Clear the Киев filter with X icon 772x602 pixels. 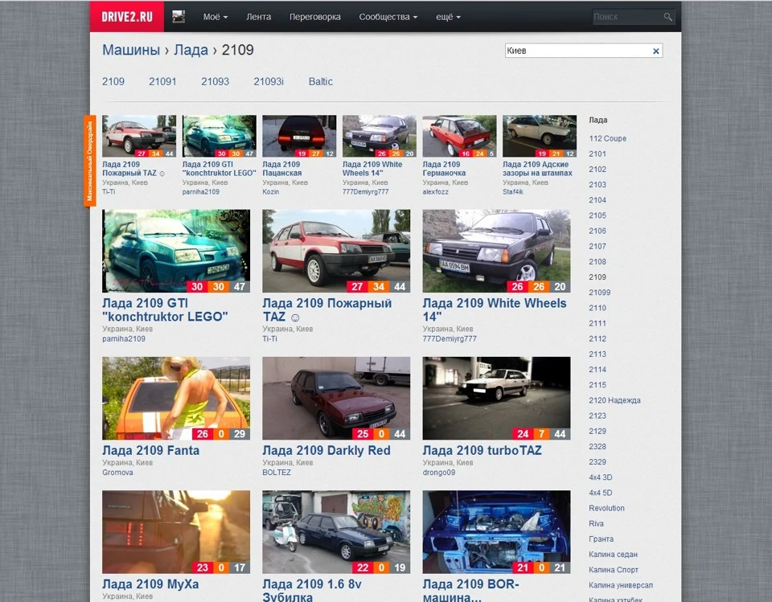coord(656,51)
